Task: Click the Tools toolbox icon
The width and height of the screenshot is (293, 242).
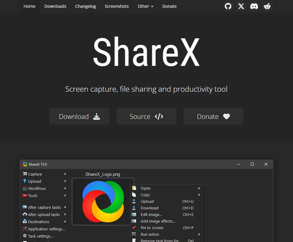Action: 25,196
